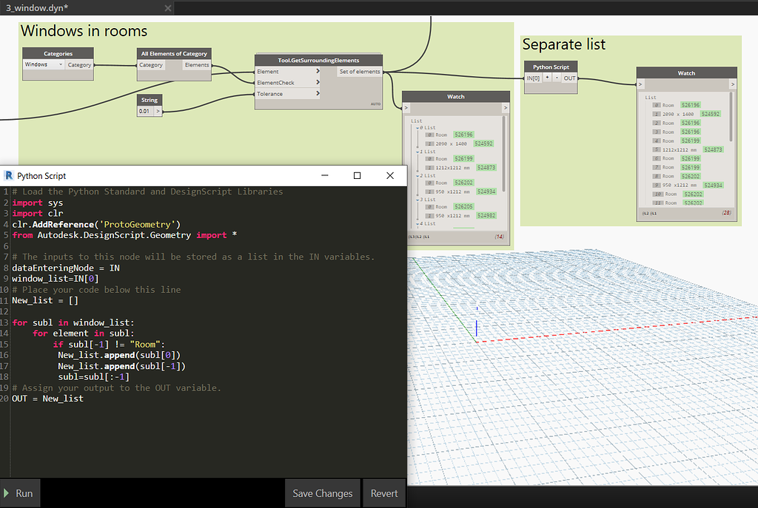Click the Category output port on Categories node
This screenshot has width=758, height=508.
click(80, 64)
